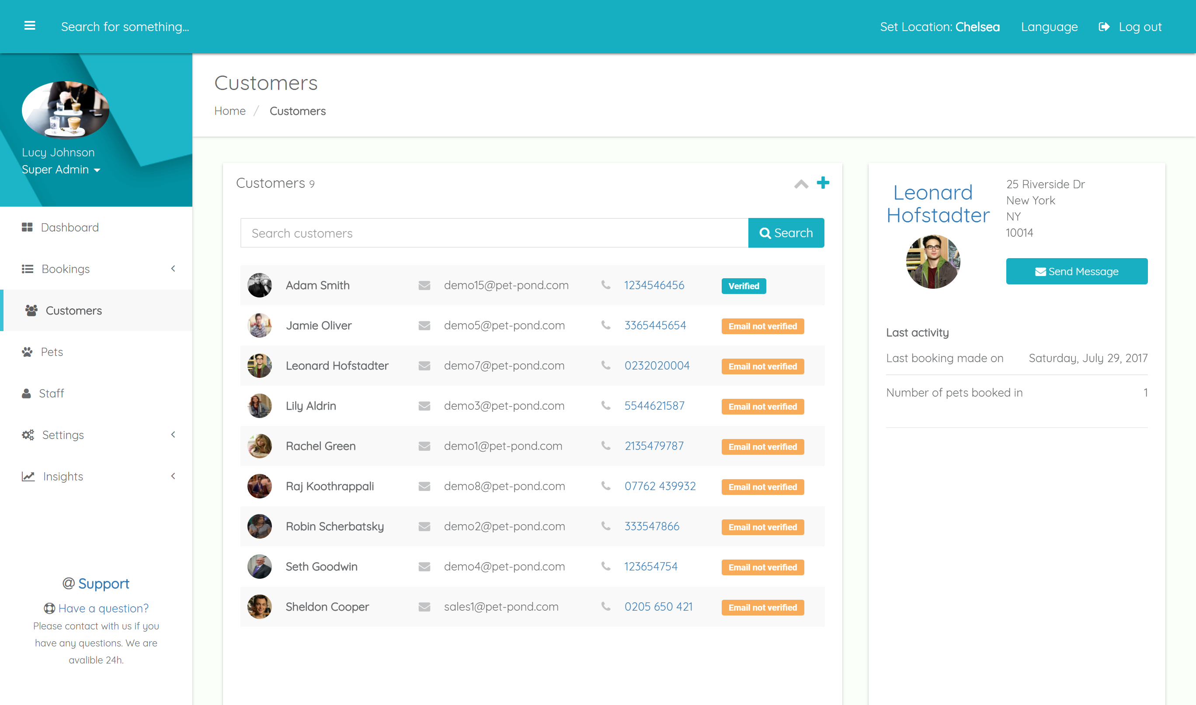
Task: Click Customers breadcrumb text
Action: 298,111
